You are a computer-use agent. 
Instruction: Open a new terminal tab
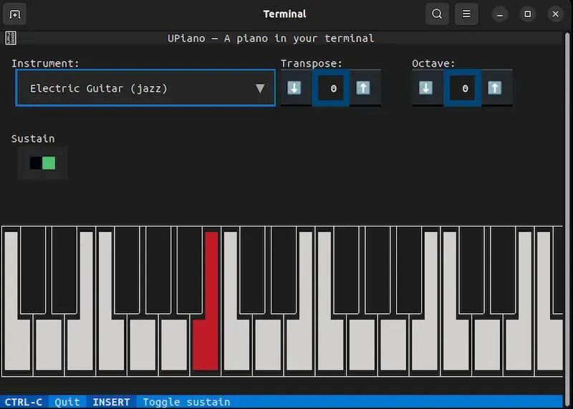pos(14,14)
